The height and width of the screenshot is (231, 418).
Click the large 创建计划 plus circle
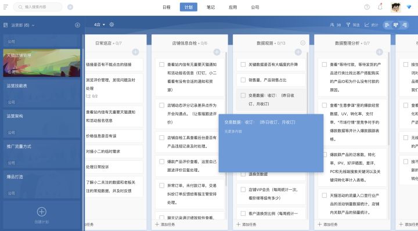click(41, 212)
